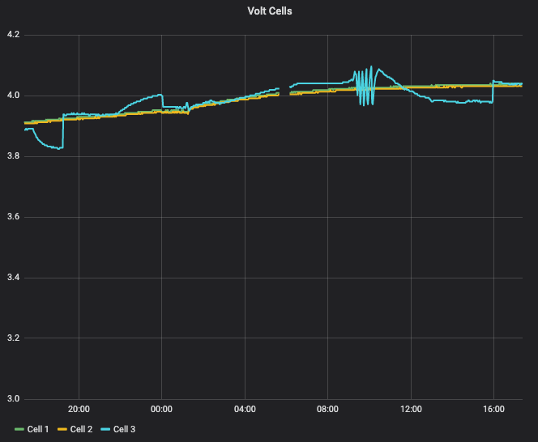This screenshot has width=538, height=442.
Task: Click the 3.6 y-axis label
Action: click(x=14, y=217)
